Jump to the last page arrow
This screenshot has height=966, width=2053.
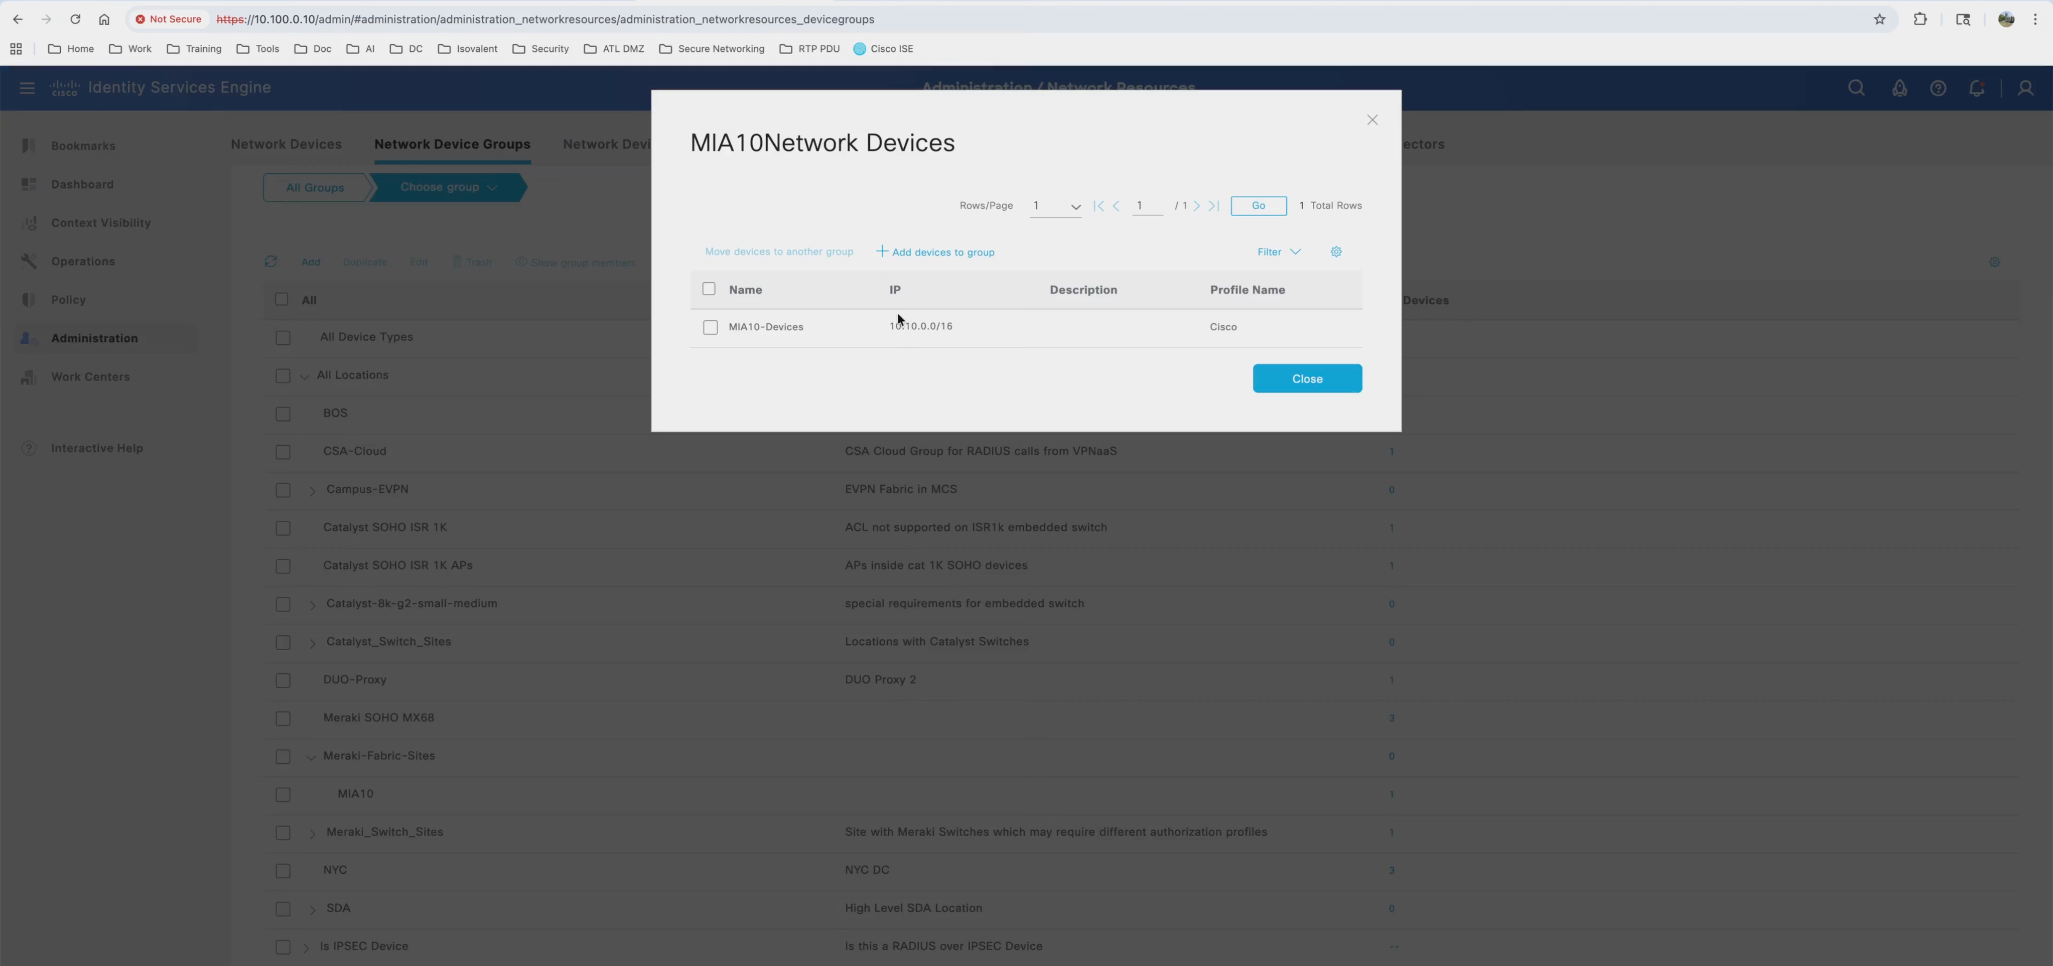tap(1214, 206)
